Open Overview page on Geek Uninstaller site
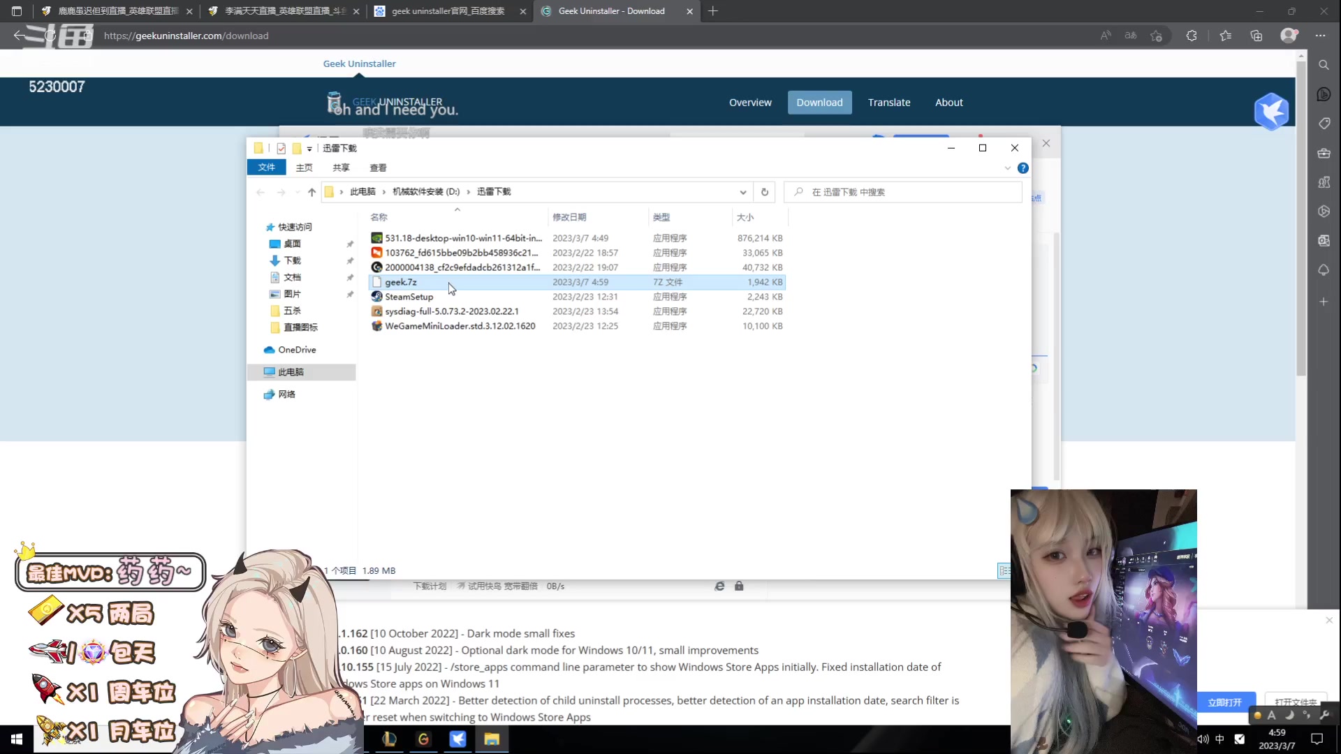 coord(750,103)
